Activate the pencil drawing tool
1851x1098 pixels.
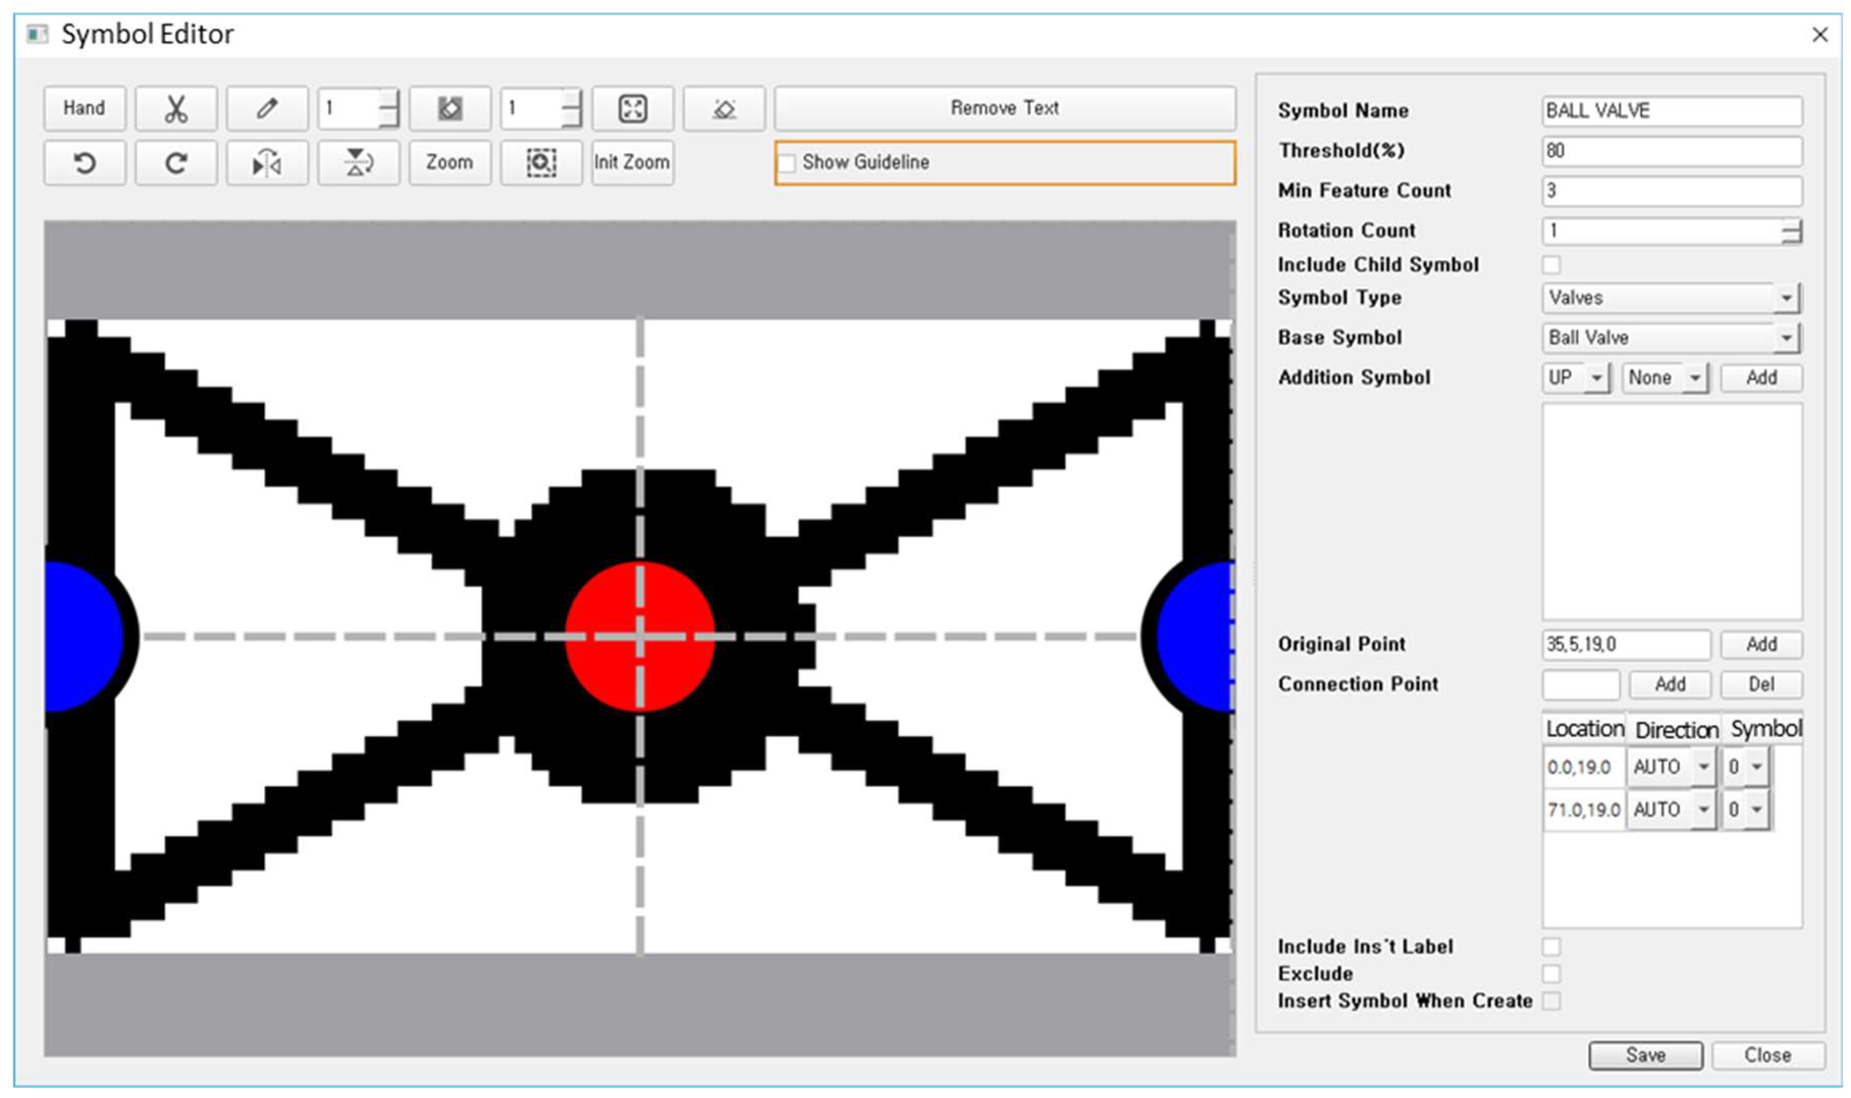coord(267,109)
